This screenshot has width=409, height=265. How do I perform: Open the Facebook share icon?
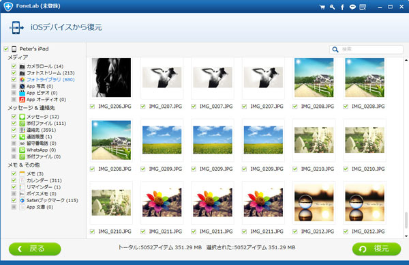pos(342,7)
